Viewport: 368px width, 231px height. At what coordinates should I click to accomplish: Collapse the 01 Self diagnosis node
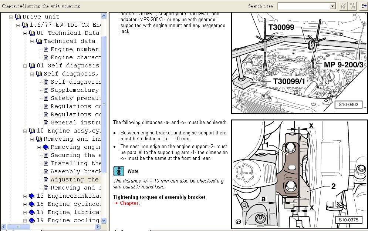coord(25,66)
